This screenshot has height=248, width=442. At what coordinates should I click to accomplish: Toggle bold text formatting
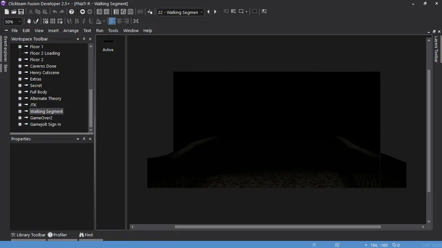coord(77,21)
